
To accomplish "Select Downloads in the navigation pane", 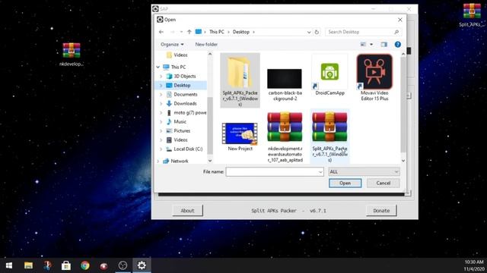I will [185, 103].
